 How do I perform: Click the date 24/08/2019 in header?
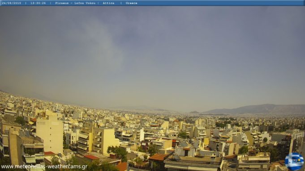tap(11, 3)
